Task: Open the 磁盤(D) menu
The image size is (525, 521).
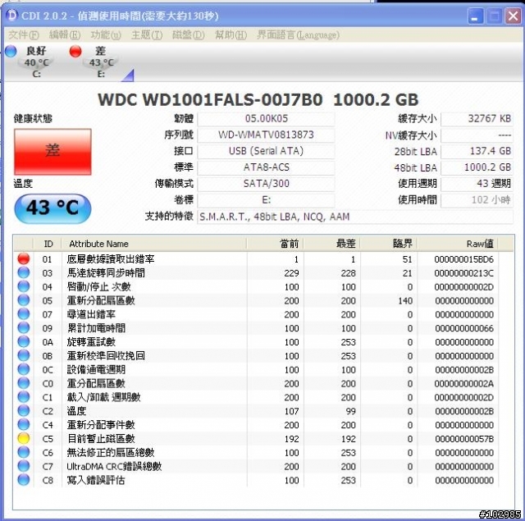Action: coord(188,34)
